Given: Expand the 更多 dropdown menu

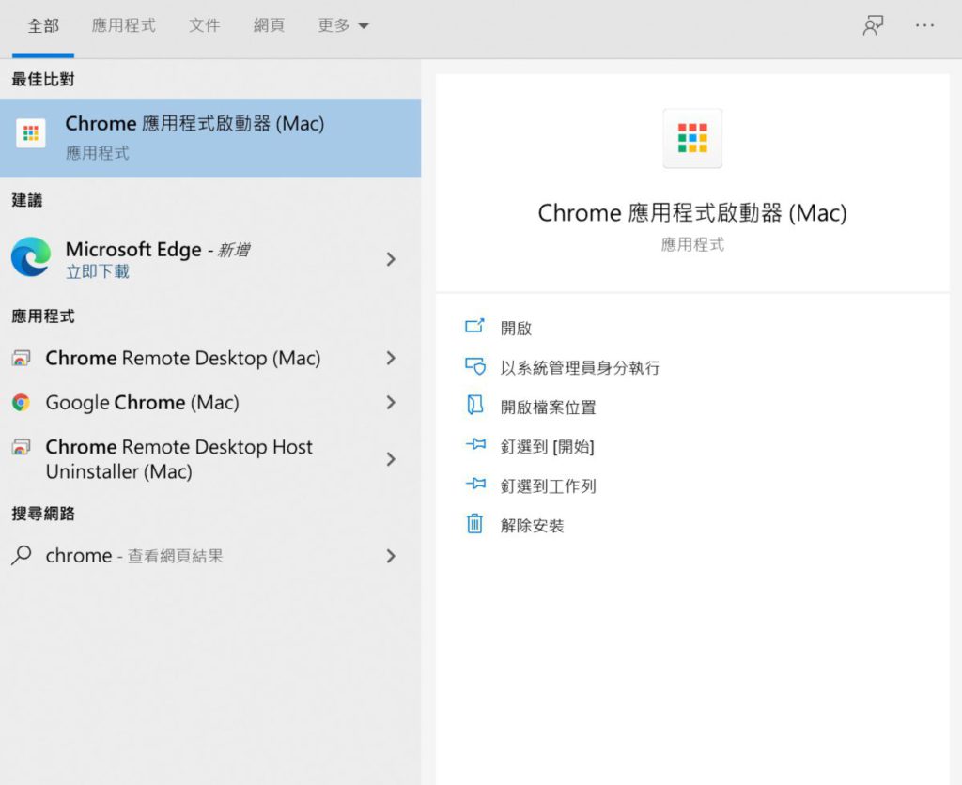Looking at the screenshot, I should click(343, 25).
